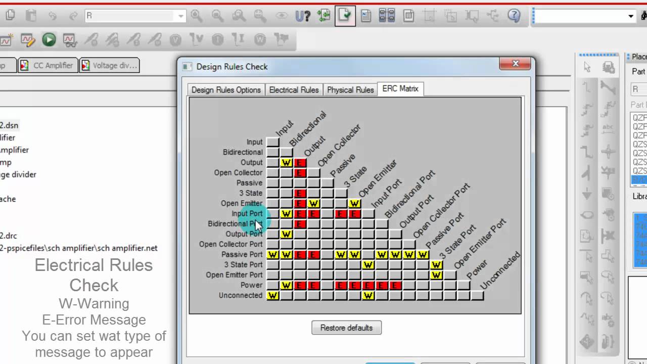Screen dimensions: 647x364
Task: Select the arrow pointer tool in right palette
Action: coord(587,67)
